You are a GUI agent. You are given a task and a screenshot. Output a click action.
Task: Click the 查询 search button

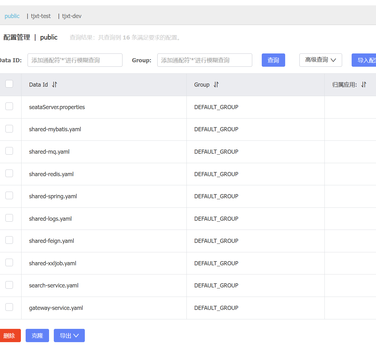coord(273,60)
